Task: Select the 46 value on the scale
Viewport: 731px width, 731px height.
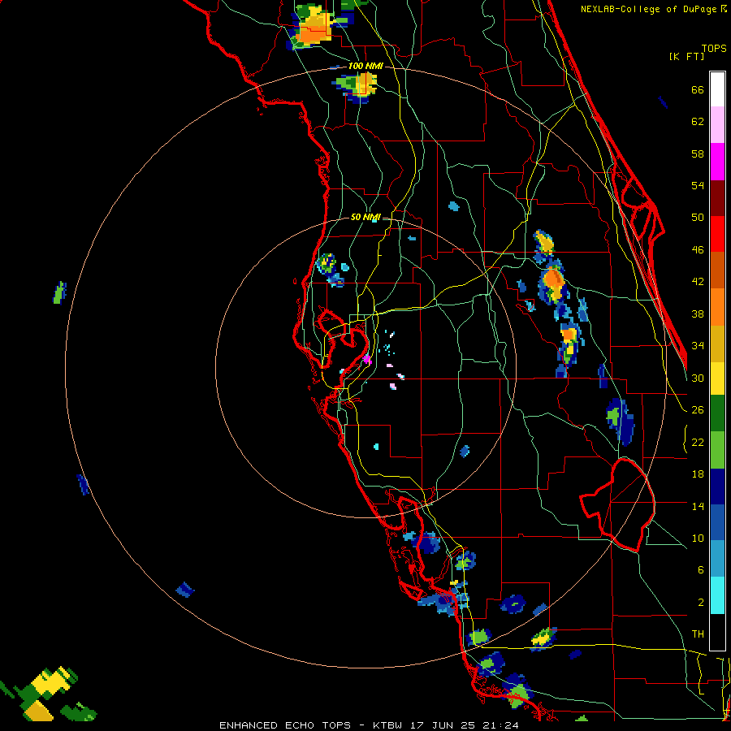Action: click(698, 250)
